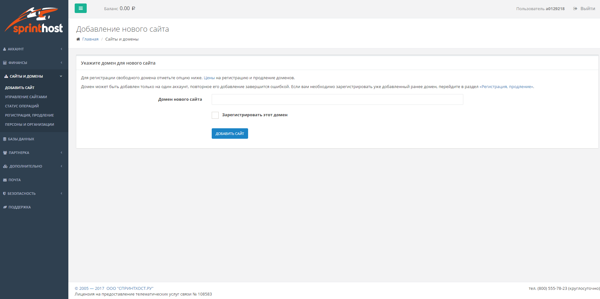600x299 pixels.
Task: Go to УПРАВЛЕНИЕ САЙТАМИ submenu item
Action: (26, 97)
